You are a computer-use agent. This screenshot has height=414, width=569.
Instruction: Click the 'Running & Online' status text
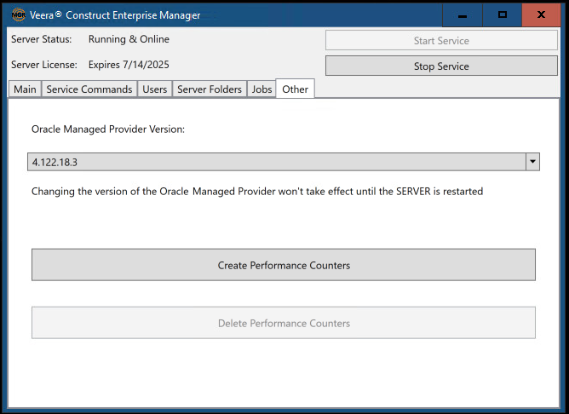pos(129,39)
